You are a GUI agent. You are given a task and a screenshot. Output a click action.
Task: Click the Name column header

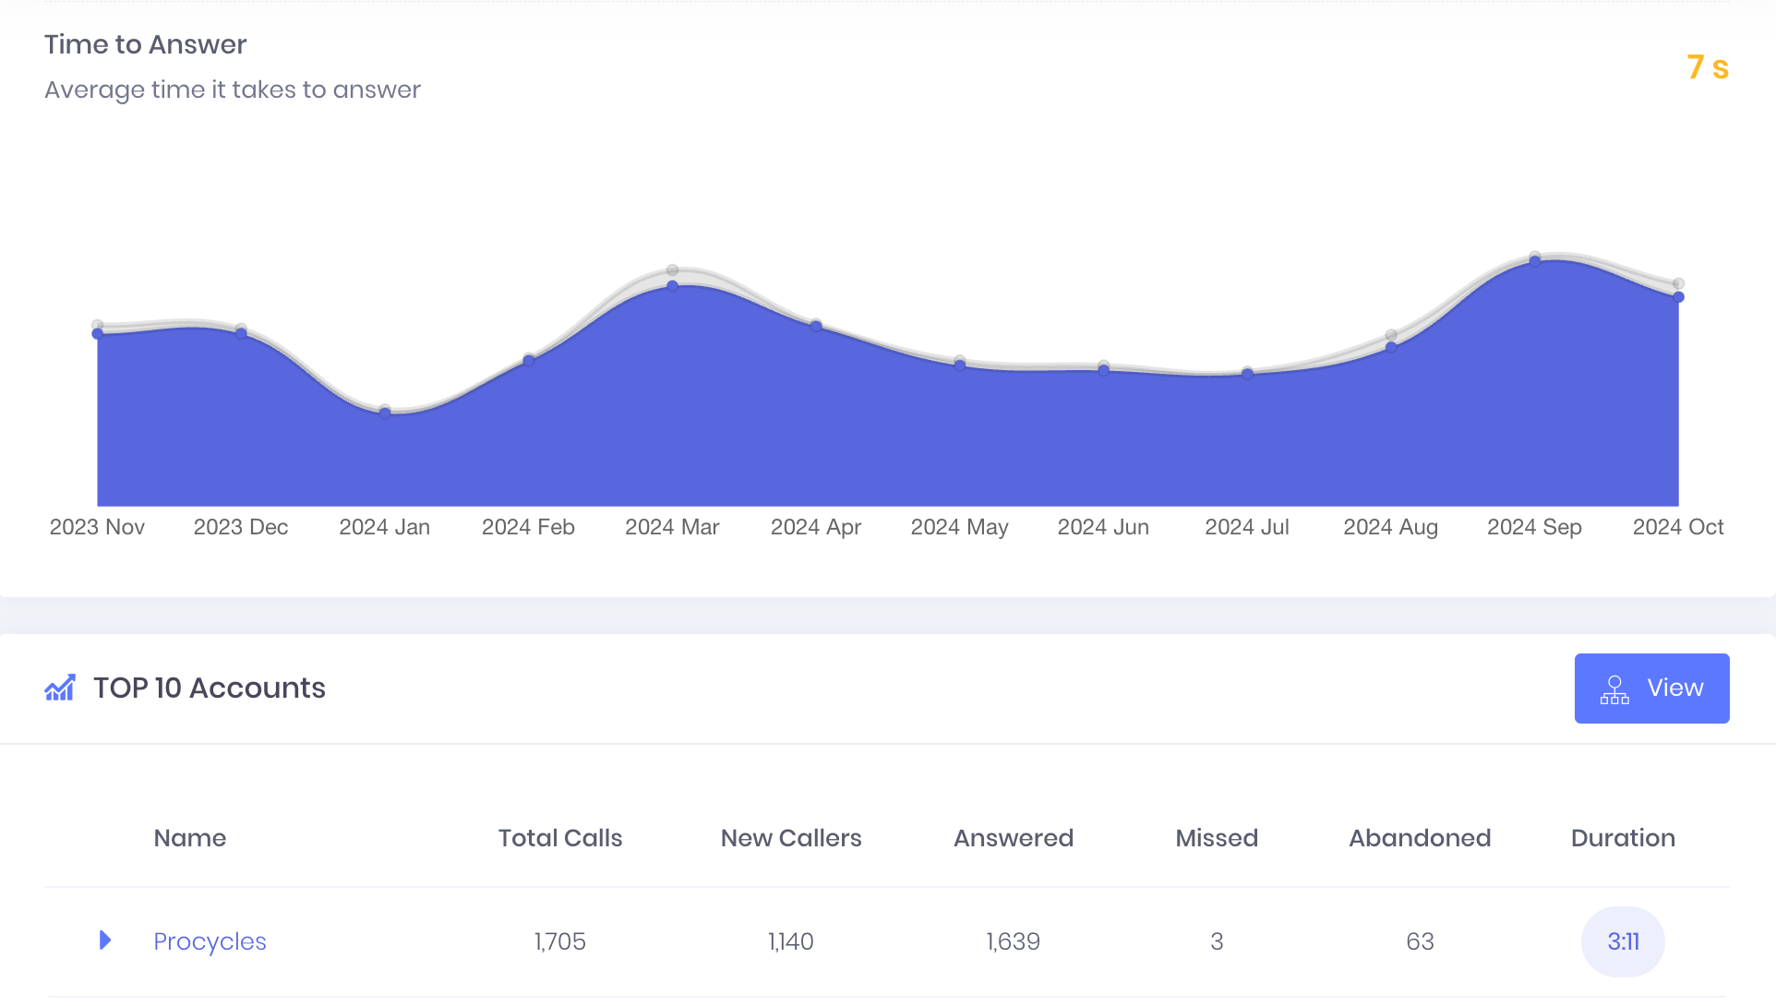click(189, 838)
